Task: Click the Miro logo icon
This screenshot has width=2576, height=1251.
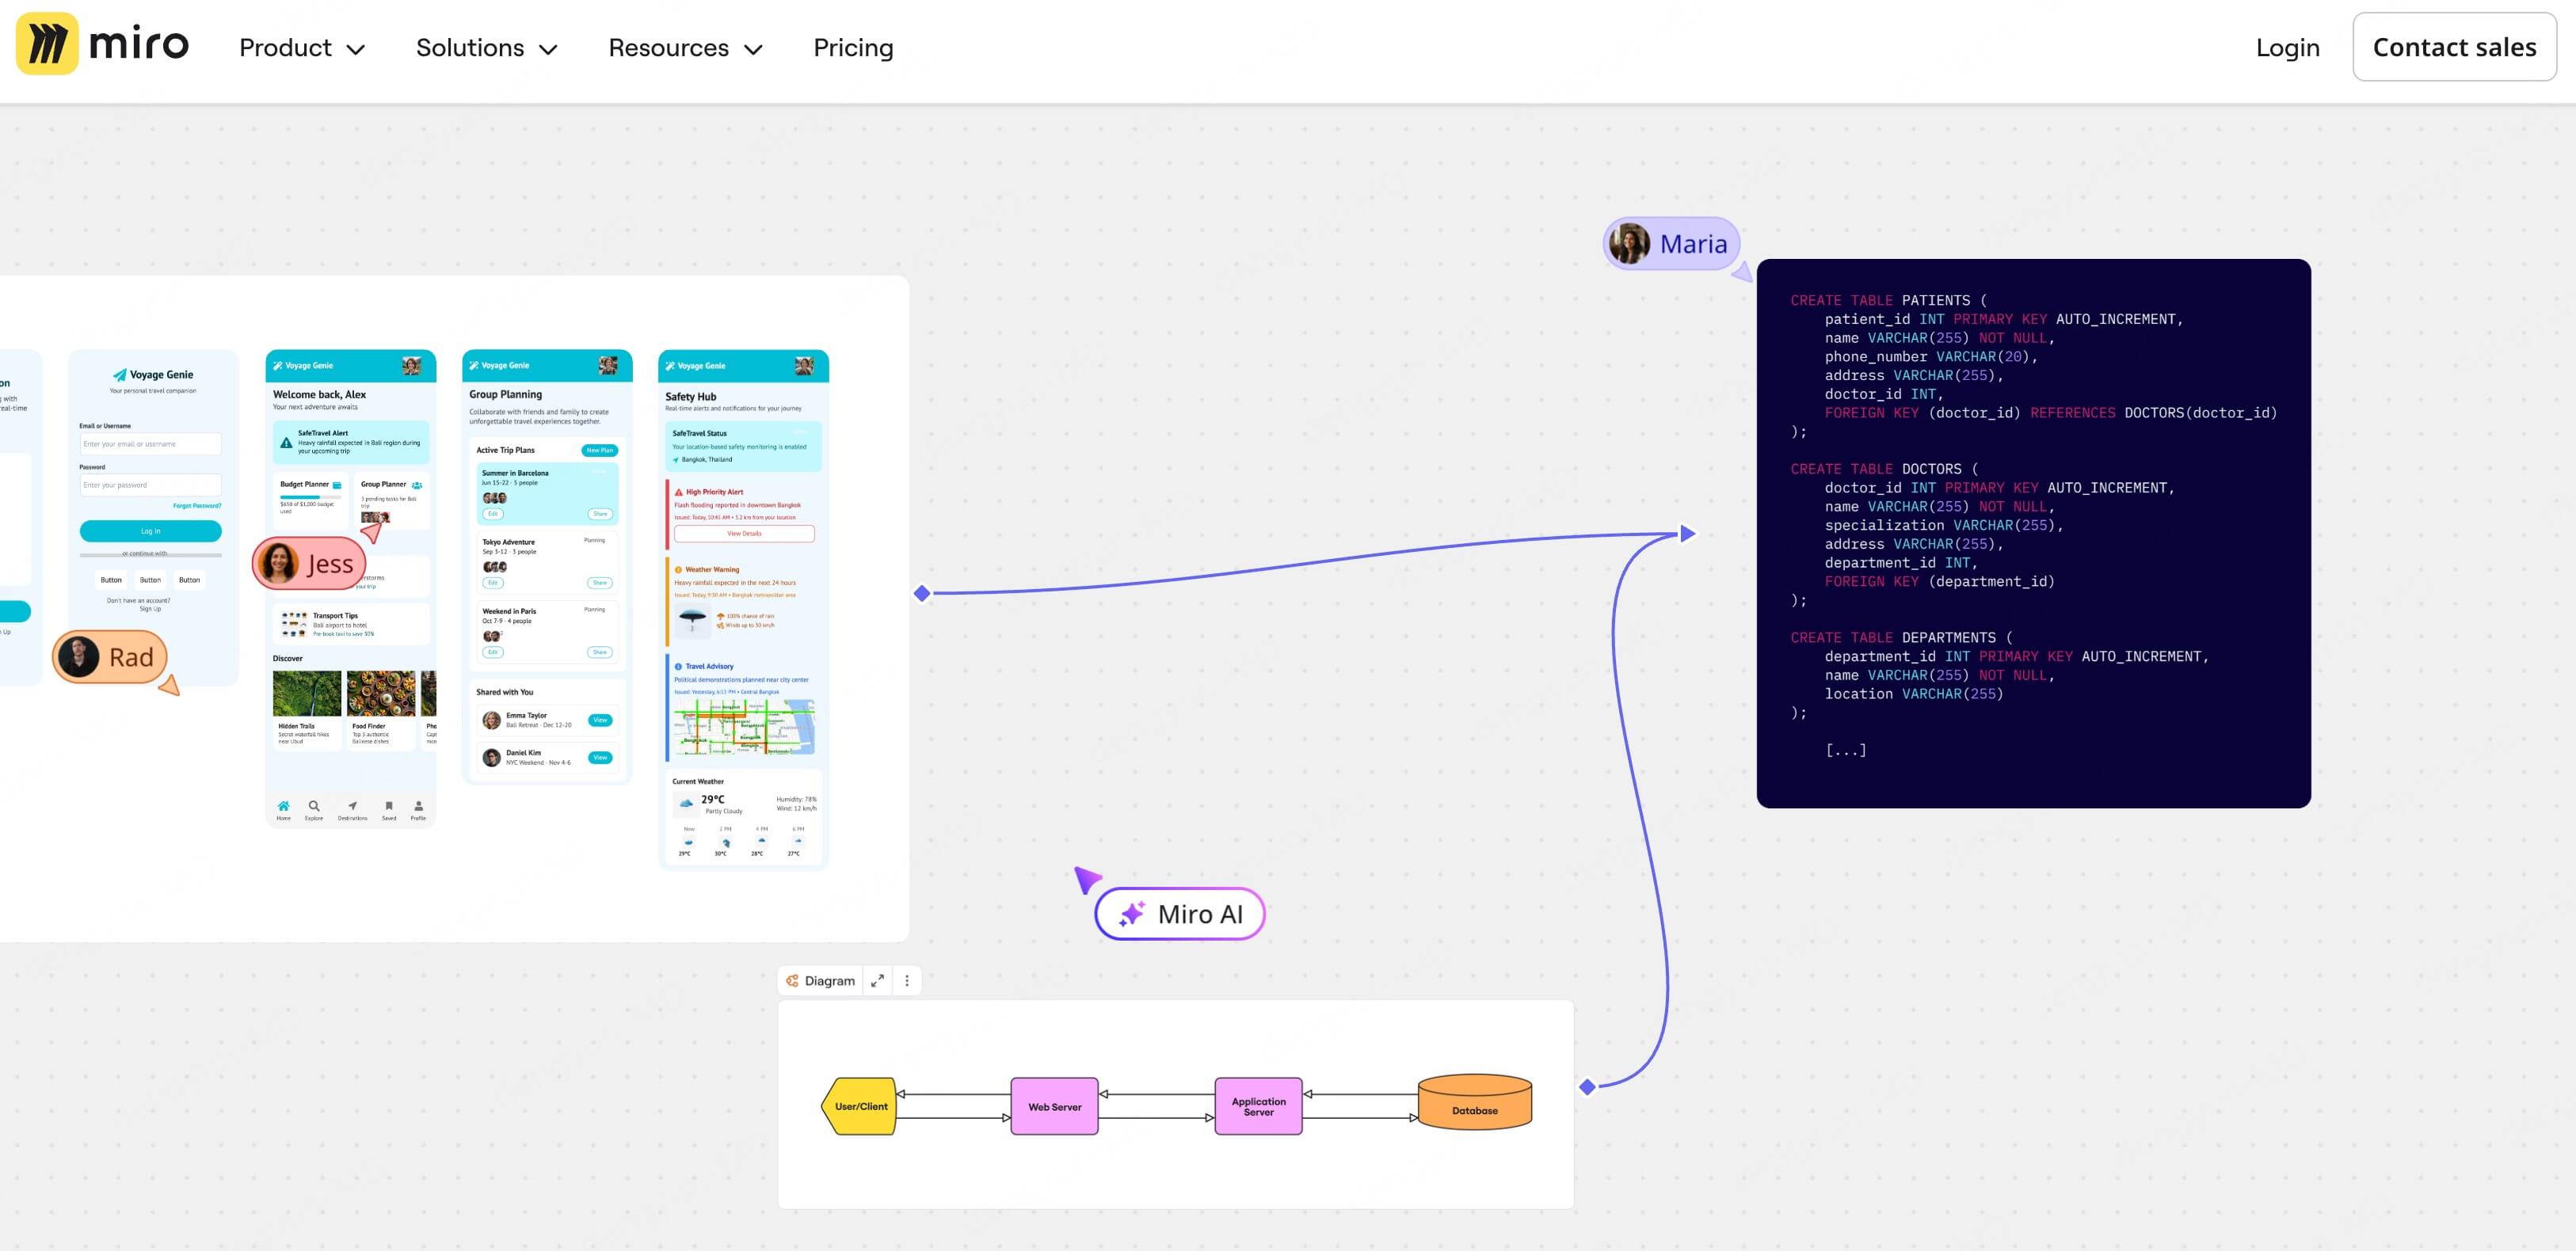Action: tap(47, 44)
